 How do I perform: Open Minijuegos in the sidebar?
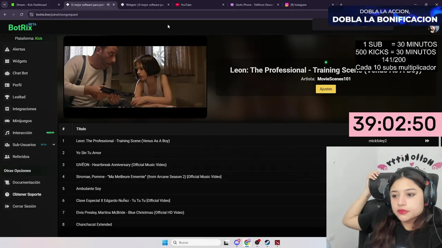pos(22,121)
